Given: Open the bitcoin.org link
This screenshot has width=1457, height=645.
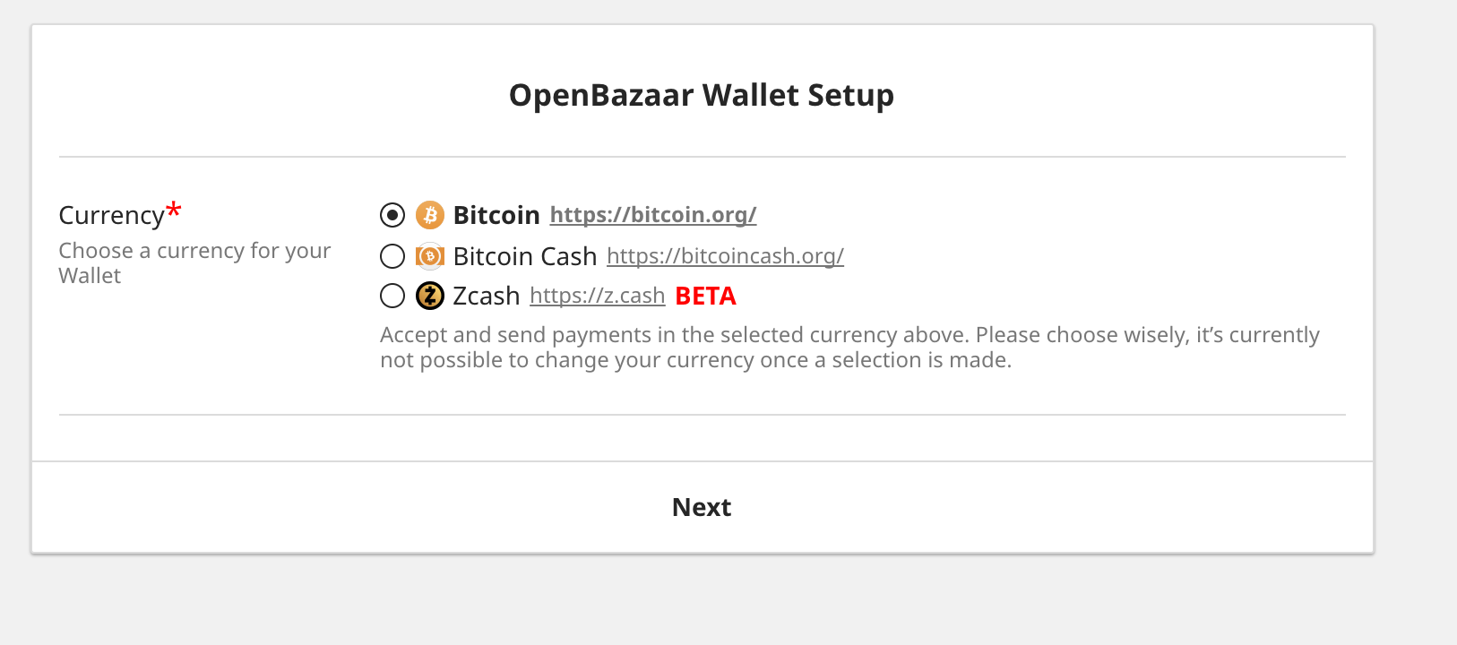Looking at the screenshot, I should click(x=652, y=215).
